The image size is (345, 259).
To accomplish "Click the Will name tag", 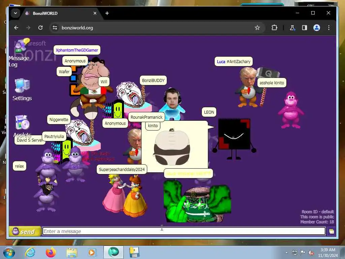I will pos(104,82).
